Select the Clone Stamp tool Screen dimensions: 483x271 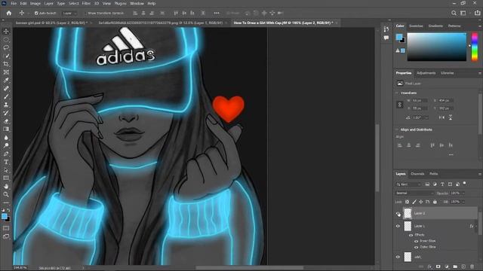coord(6,105)
